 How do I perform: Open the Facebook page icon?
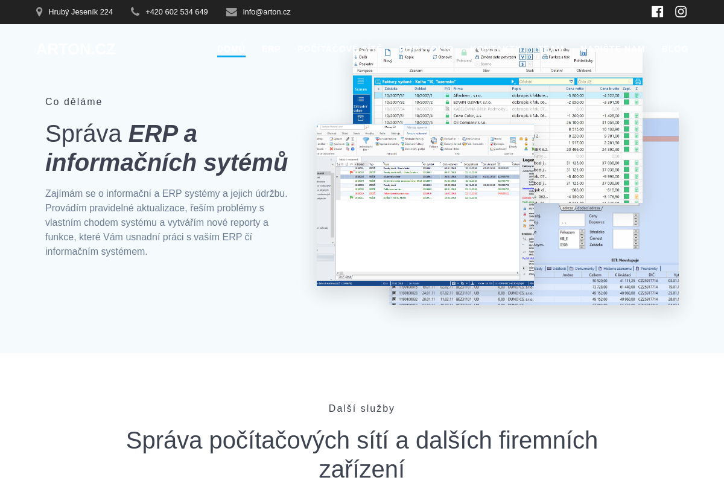click(x=657, y=11)
